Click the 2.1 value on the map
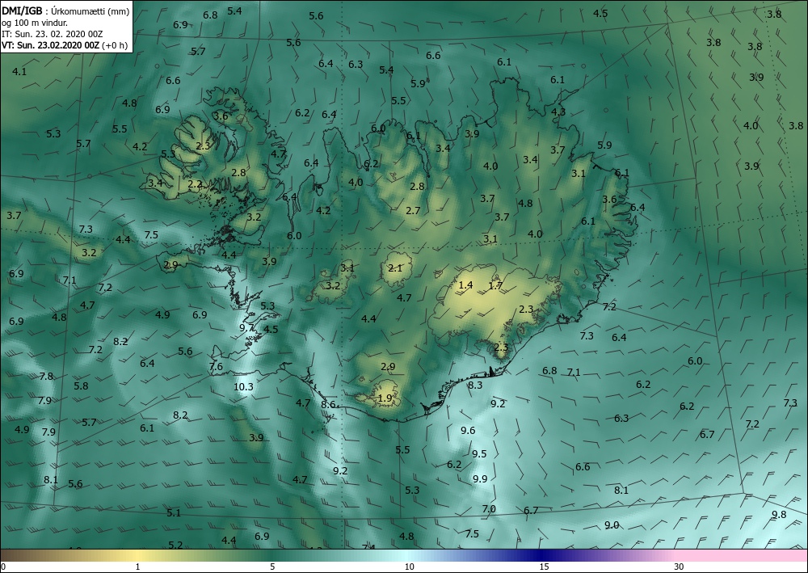808x573 pixels. click(395, 268)
